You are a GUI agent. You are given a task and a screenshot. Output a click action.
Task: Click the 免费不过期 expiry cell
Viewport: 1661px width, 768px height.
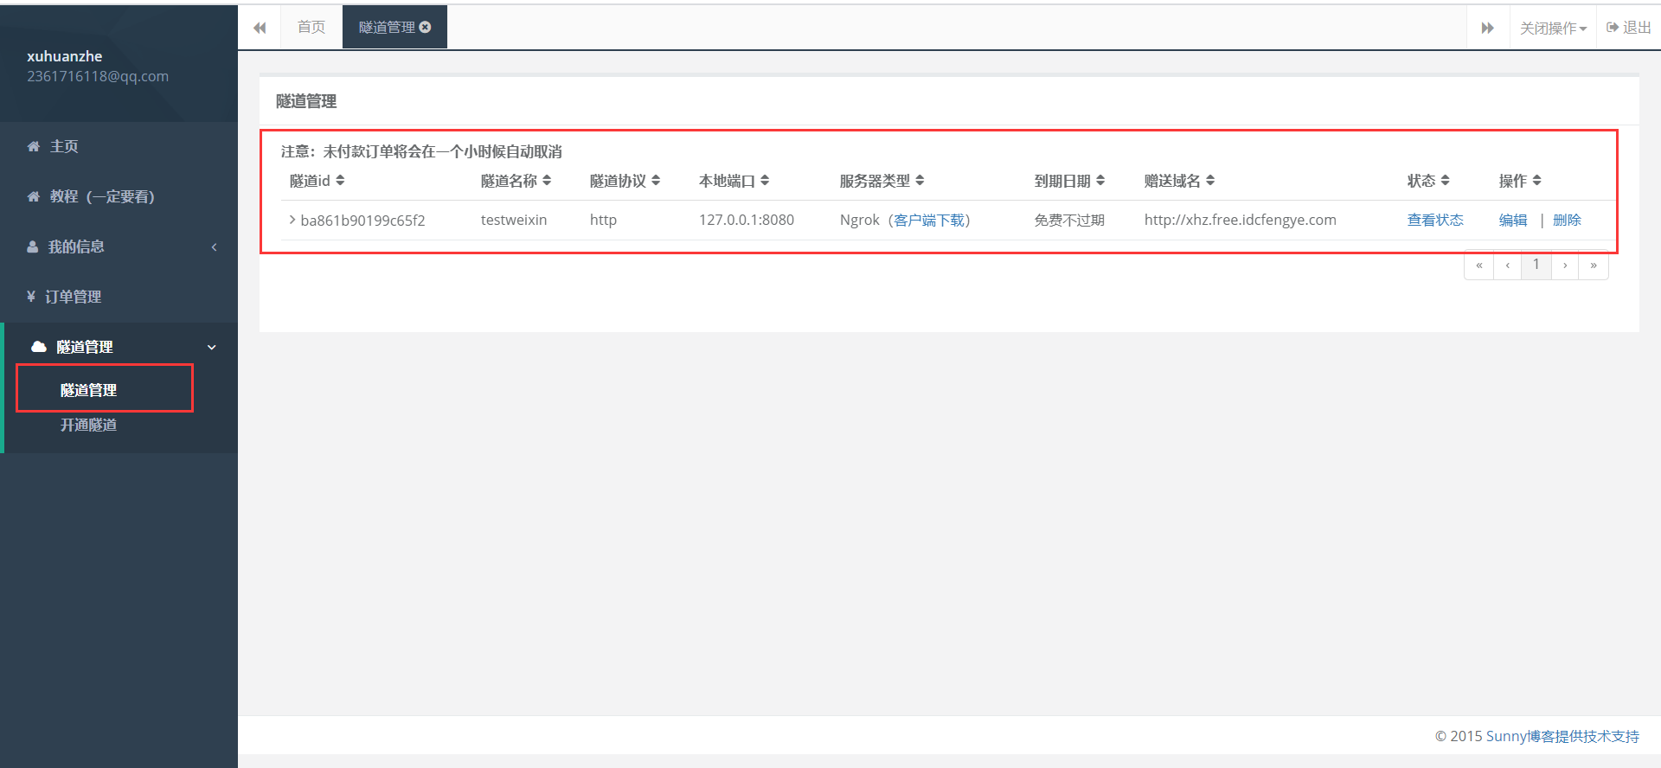(x=1069, y=220)
